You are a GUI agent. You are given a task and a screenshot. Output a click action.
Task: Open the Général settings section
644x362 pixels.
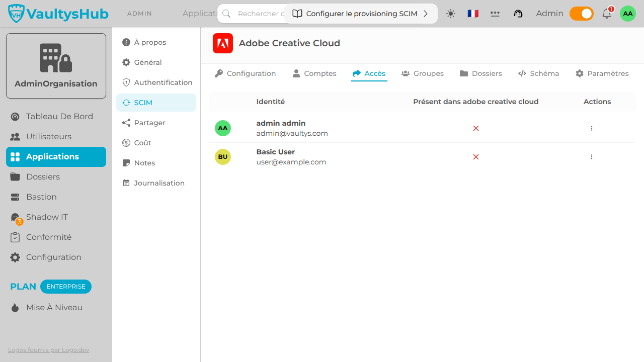[x=156, y=62]
